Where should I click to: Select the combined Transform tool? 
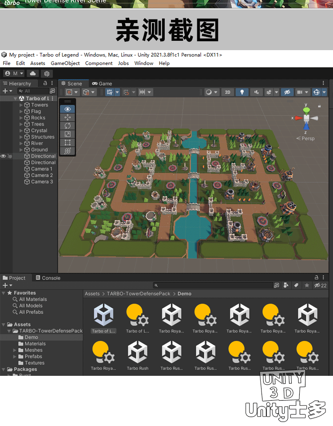(x=67, y=151)
